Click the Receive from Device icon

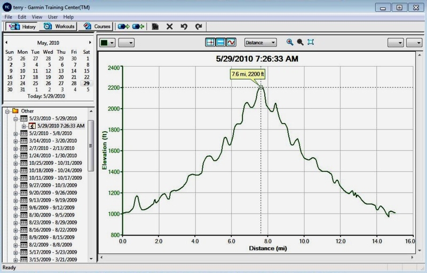click(139, 26)
